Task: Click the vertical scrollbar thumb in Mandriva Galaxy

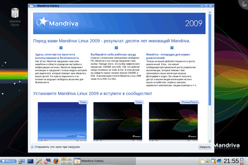Action: coord(210,60)
